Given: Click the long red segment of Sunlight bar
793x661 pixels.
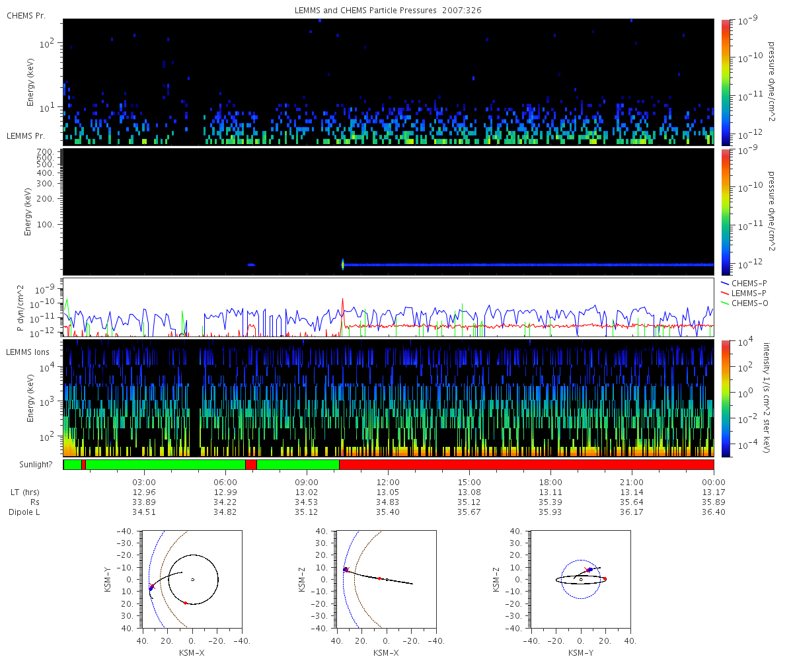Looking at the screenshot, I should pos(526,465).
